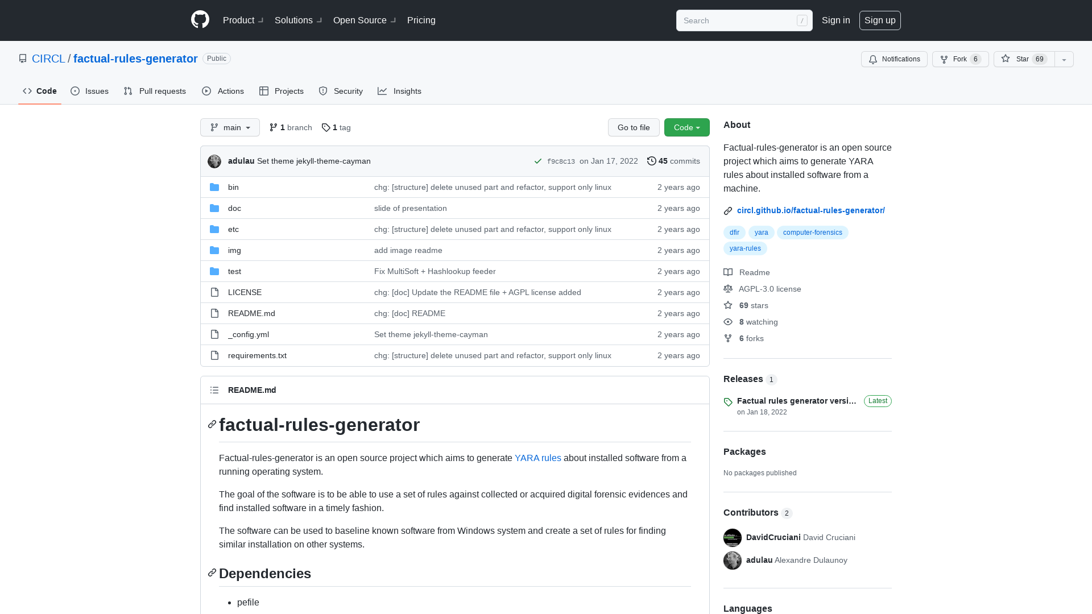Open the 45 commits history link
1092x614 pixels.
[x=673, y=161]
